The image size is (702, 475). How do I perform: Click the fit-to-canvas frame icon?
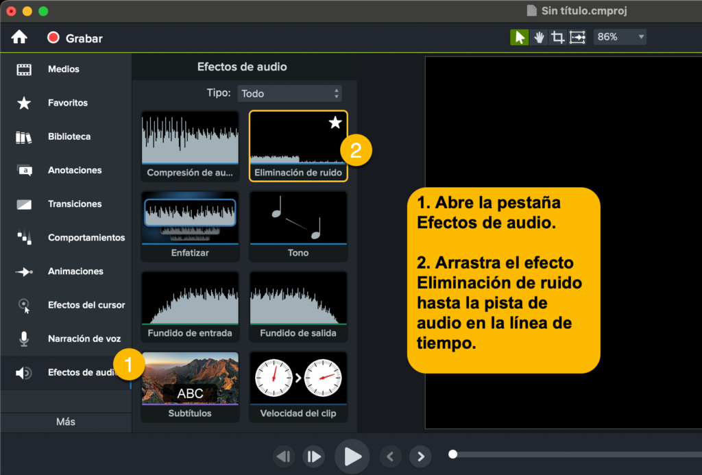pyautogui.click(x=577, y=37)
